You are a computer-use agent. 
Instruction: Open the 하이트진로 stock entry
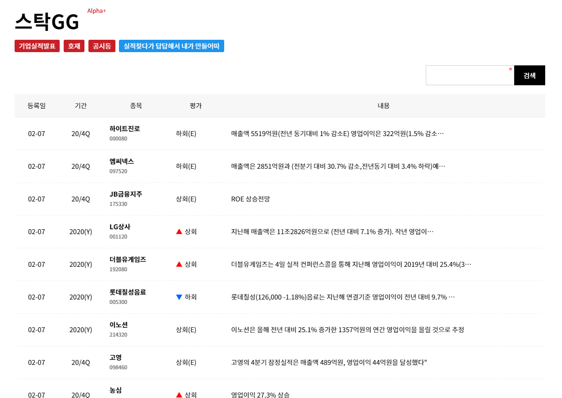point(125,129)
